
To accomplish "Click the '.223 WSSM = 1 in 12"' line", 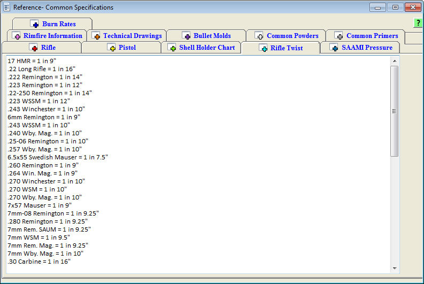I will [38, 101].
